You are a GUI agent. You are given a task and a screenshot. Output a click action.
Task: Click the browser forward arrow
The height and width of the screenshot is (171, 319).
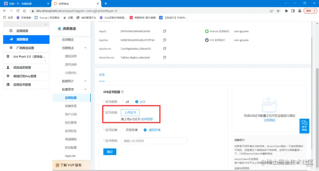[11, 11]
